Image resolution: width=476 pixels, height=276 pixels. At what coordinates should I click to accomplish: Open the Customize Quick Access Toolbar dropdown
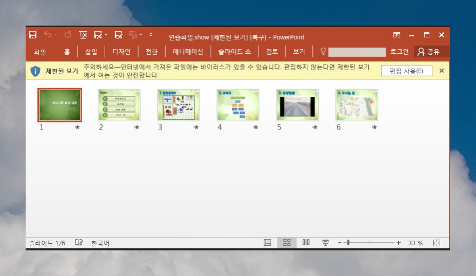pos(151,35)
